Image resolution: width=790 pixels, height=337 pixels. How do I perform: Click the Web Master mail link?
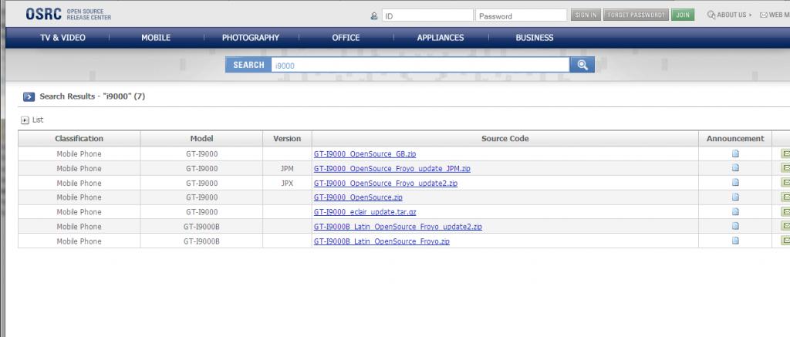[x=775, y=15]
